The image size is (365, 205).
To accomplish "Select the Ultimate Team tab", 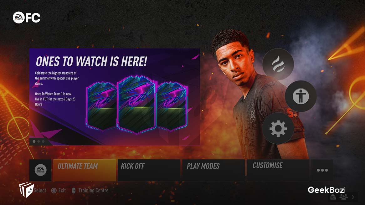I will click(x=85, y=170).
